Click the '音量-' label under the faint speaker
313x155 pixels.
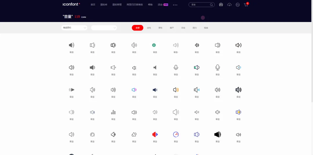(176, 52)
